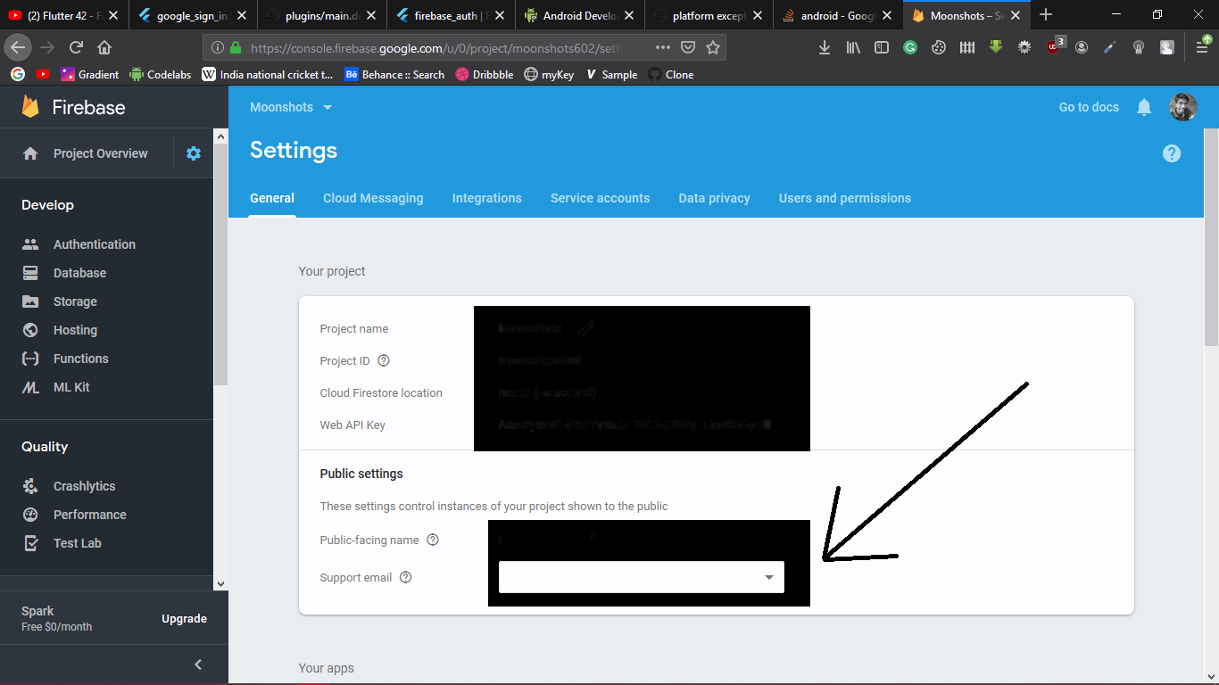Close the plugins/main.dart browser tab
1219x685 pixels.
click(371, 15)
